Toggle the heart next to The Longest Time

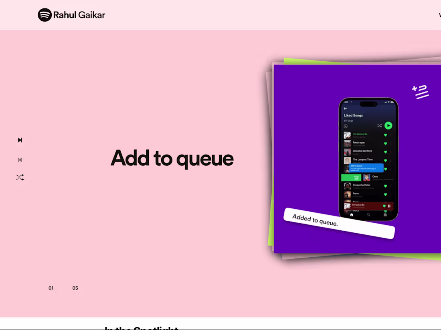(x=386, y=160)
